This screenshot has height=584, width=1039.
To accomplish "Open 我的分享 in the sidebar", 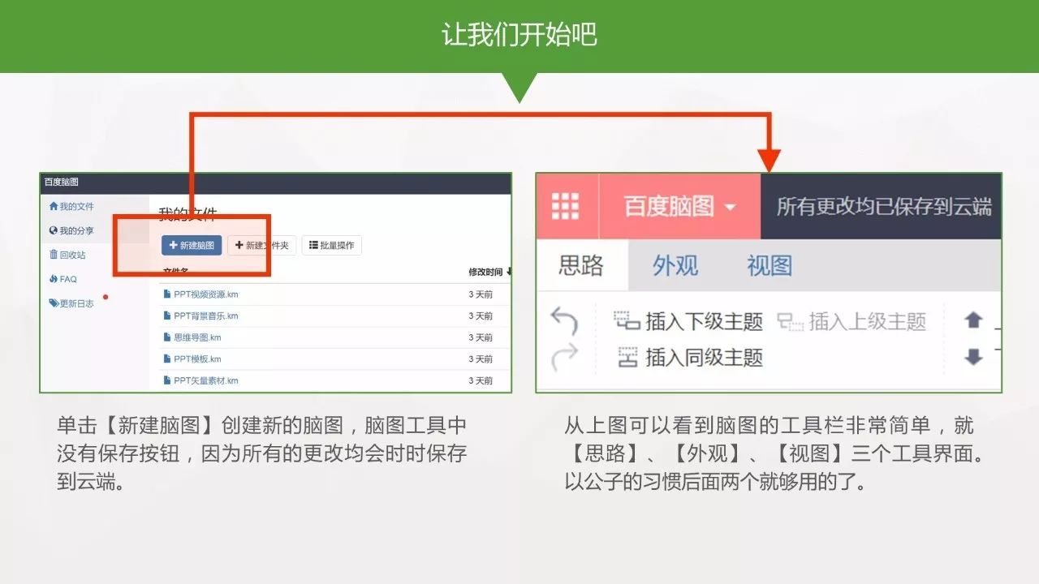I will [71, 231].
